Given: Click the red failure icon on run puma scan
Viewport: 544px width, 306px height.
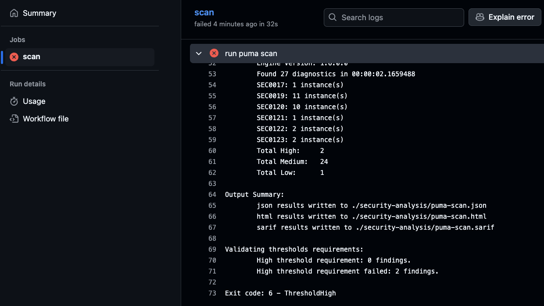Looking at the screenshot, I should tap(214, 53).
